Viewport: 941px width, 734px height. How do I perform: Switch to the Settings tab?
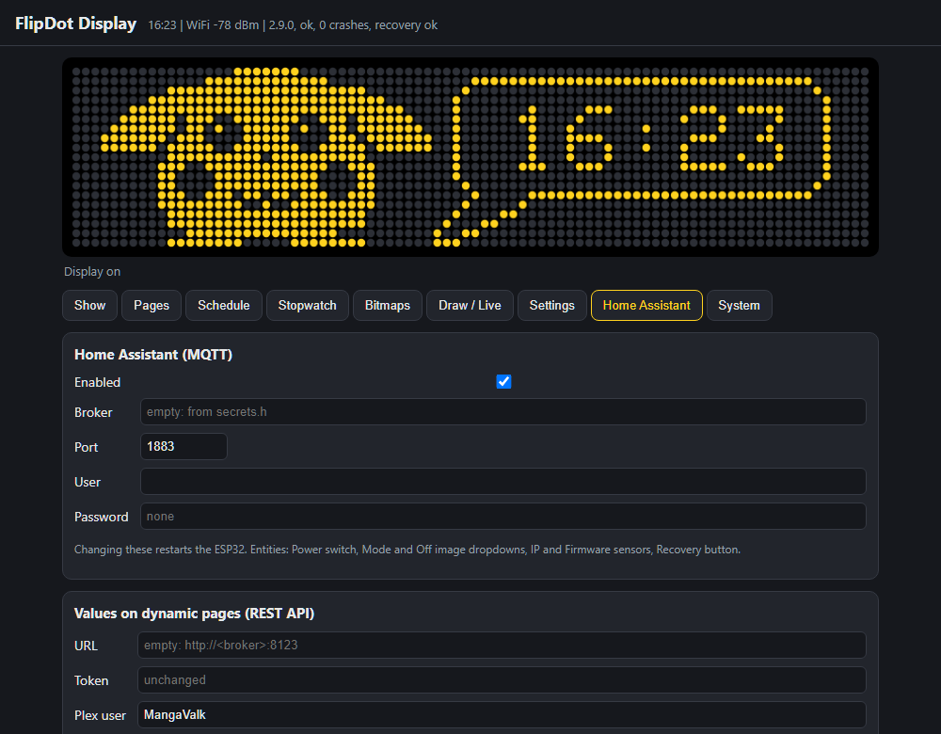point(552,306)
